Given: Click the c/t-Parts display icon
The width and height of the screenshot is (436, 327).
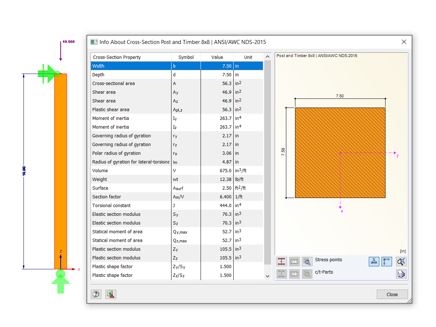Looking at the screenshot, I should 282,274.
